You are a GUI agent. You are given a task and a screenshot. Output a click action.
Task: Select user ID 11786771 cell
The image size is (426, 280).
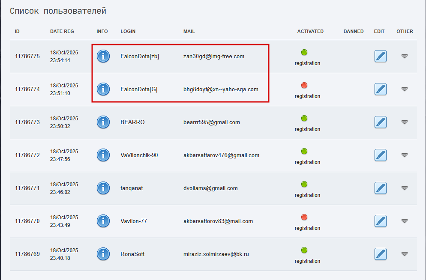pyautogui.click(x=27, y=188)
